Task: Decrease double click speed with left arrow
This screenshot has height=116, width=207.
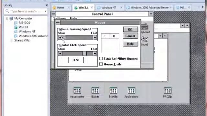Action: coord(60,53)
